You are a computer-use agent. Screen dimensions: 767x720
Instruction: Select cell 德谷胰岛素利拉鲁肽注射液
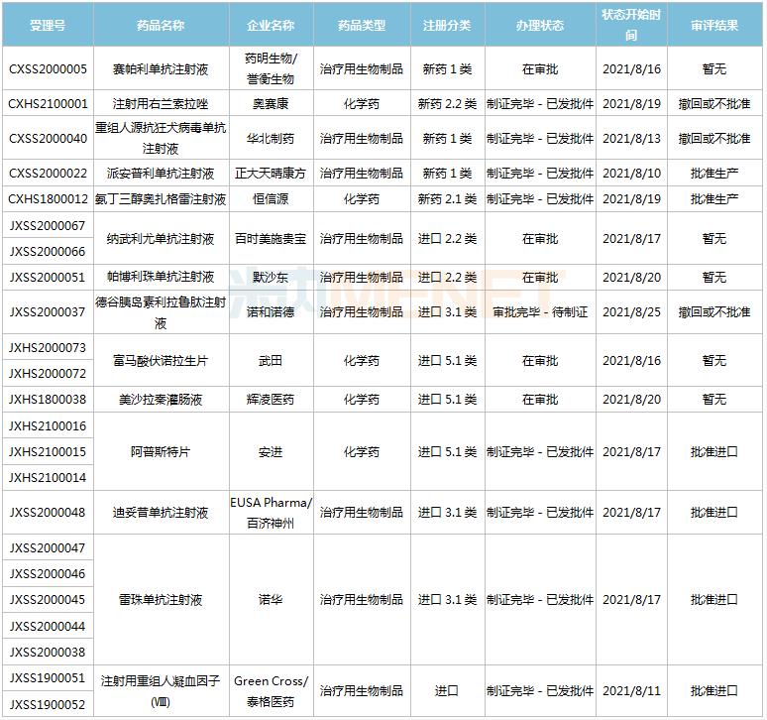click(161, 311)
